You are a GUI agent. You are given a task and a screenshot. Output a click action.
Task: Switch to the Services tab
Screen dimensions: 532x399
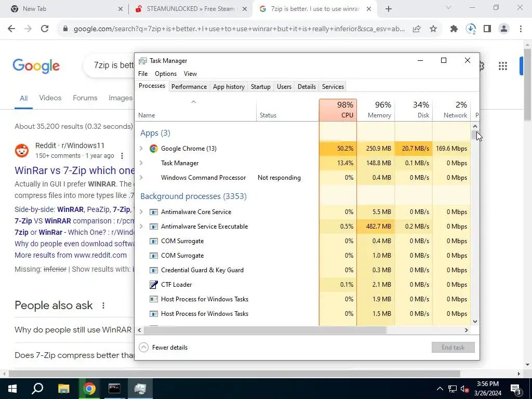coord(333,87)
